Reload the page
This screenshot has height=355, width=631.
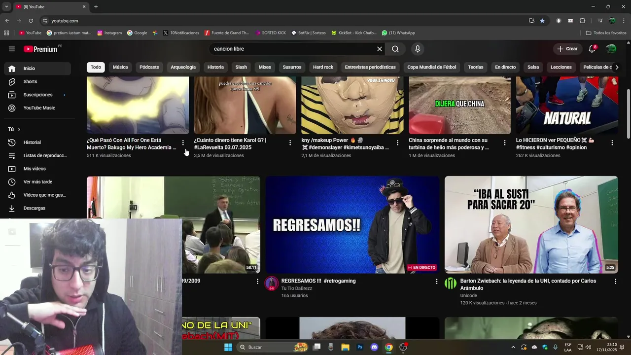pos(31,21)
